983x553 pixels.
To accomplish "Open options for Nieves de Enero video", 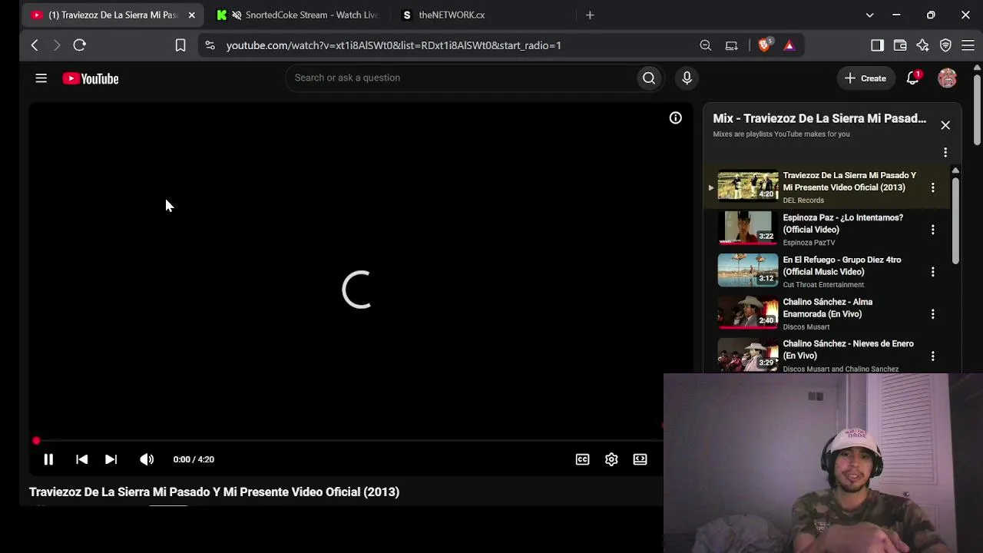I will pyautogui.click(x=933, y=356).
